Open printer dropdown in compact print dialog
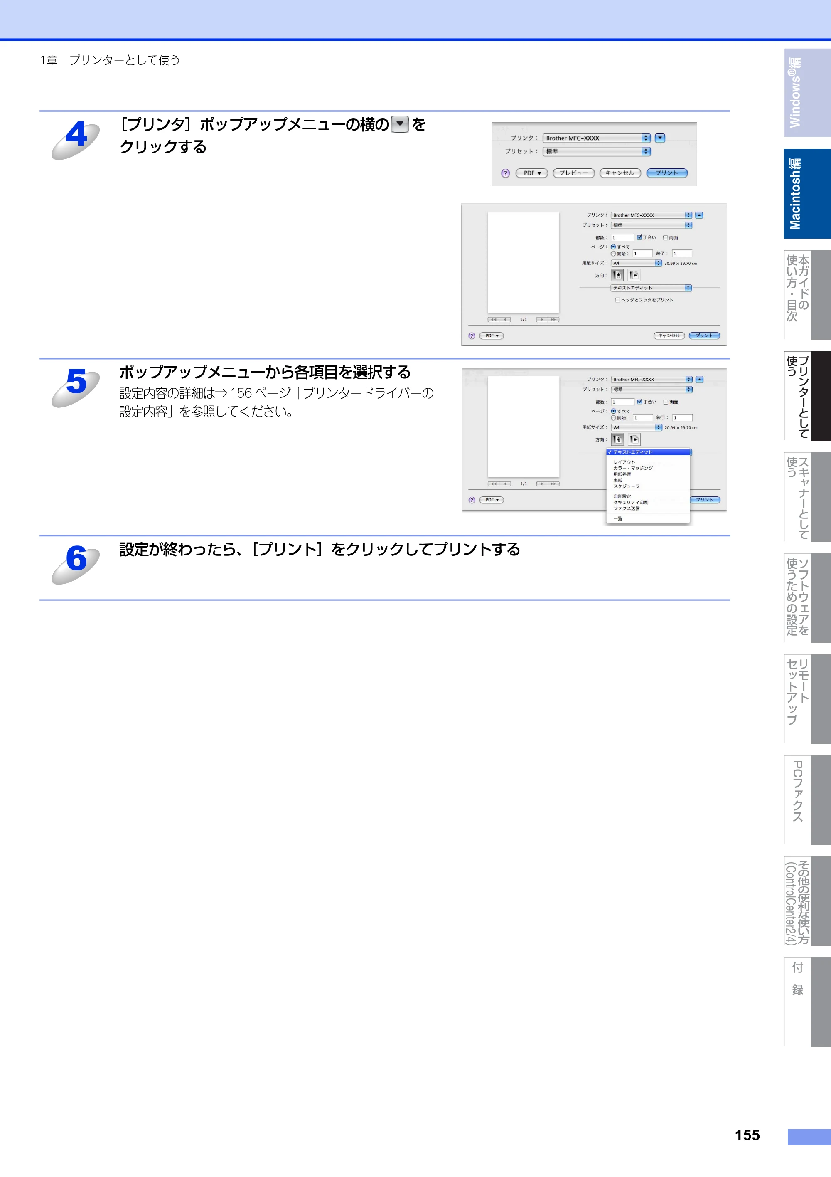The height and width of the screenshot is (1177, 831). 597,138
